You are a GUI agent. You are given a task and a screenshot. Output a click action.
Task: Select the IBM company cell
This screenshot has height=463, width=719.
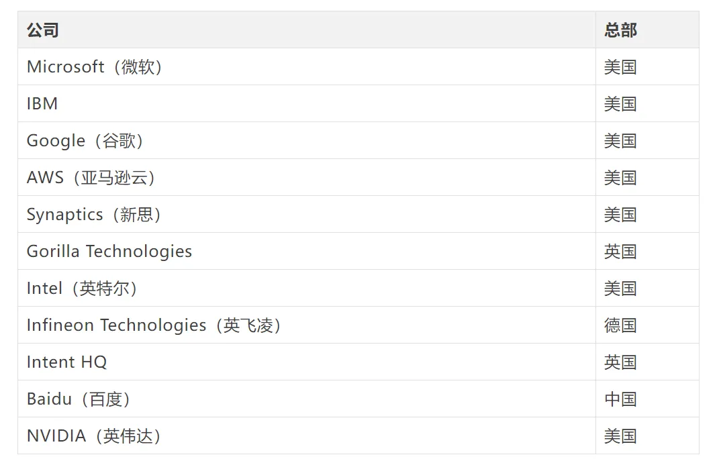click(x=306, y=103)
